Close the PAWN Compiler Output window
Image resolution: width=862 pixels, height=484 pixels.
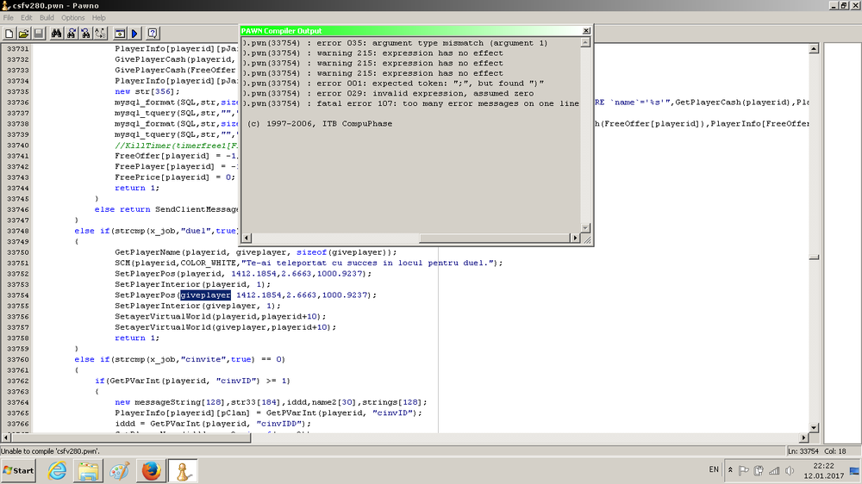(586, 31)
